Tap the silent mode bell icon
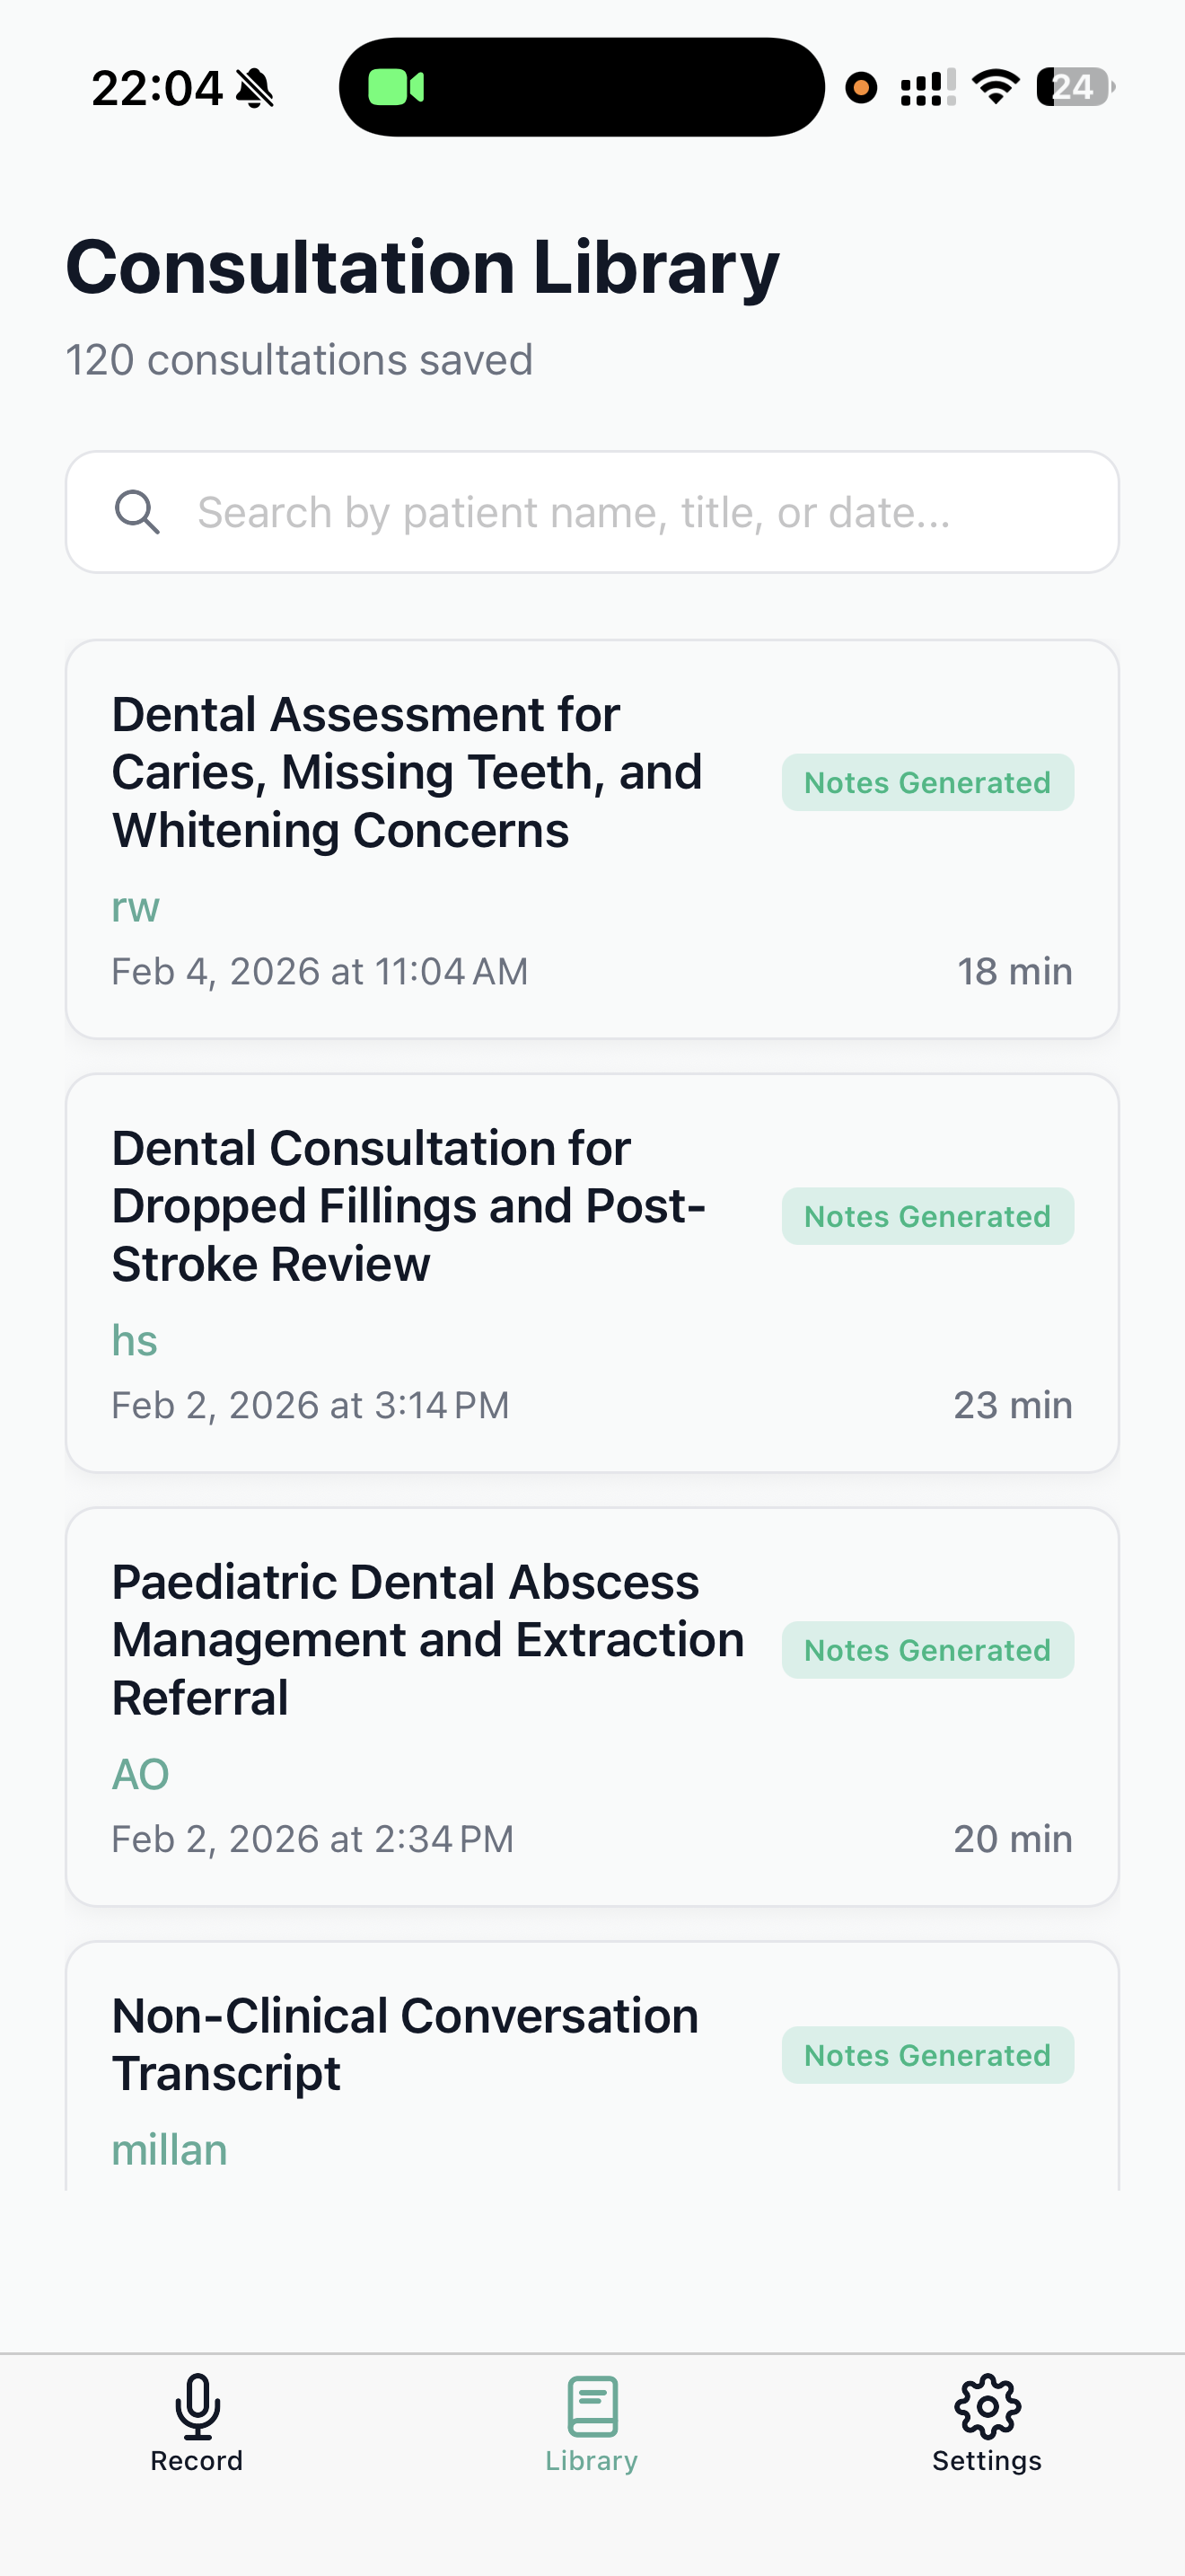The image size is (1185, 2576). pos(255,88)
